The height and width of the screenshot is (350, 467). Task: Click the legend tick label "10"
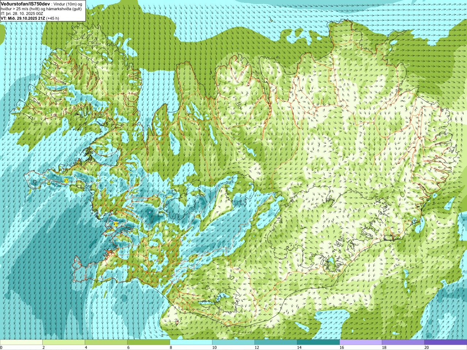tap(214, 348)
